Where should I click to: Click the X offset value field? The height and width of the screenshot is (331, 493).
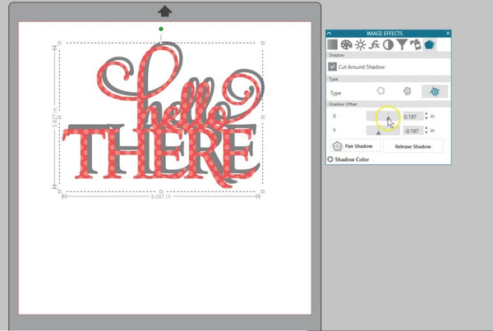click(x=412, y=117)
